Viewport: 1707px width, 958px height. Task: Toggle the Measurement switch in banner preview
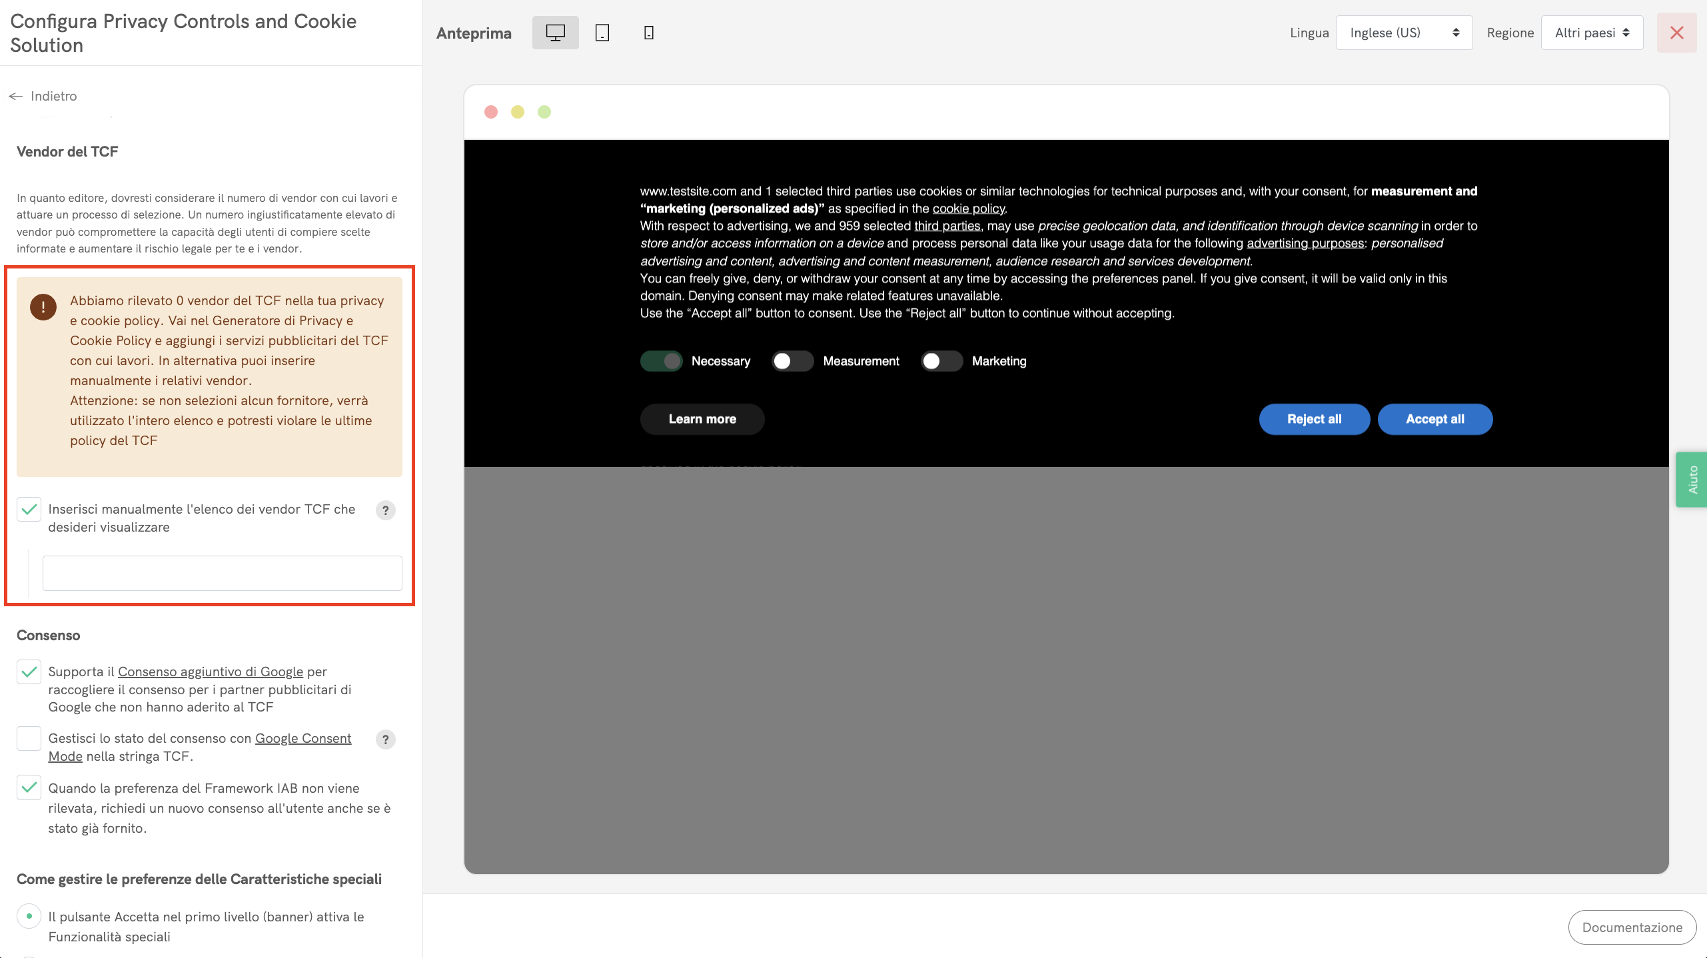tap(792, 361)
